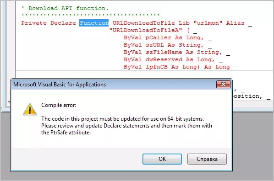The height and width of the screenshot is (181, 274).
Task: Click the yellow warning icon in the dialog
Action: click(30, 109)
